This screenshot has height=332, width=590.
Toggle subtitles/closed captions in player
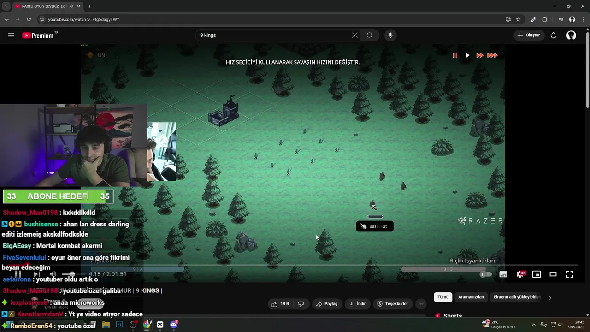click(503, 274)
